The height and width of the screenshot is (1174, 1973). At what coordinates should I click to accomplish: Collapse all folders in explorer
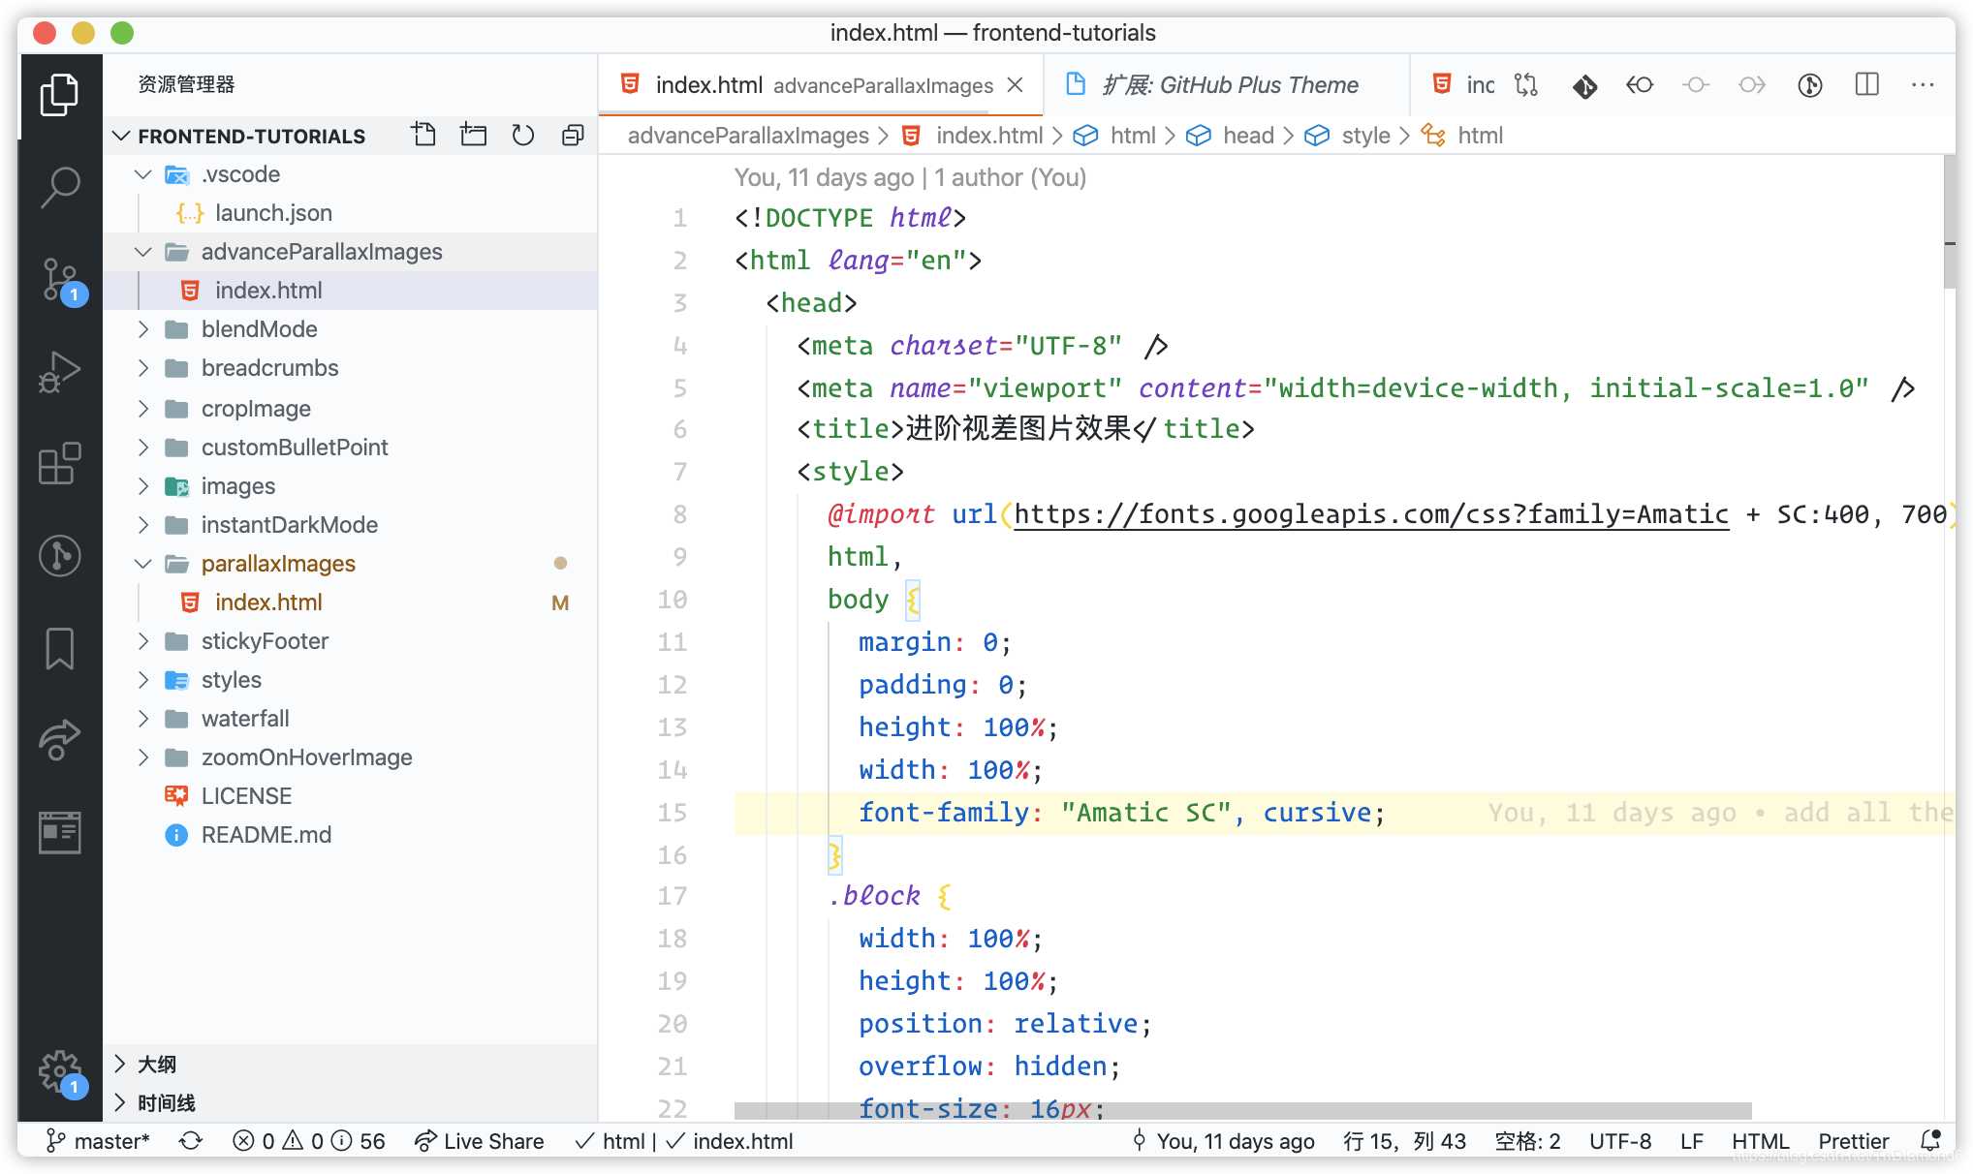click(x=573, y=135)
